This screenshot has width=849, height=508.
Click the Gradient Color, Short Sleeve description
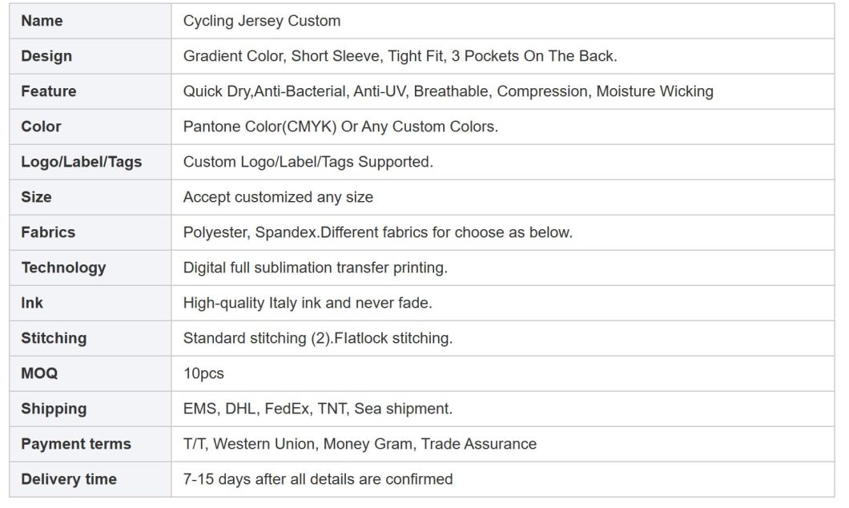click(x=400, y=56)
